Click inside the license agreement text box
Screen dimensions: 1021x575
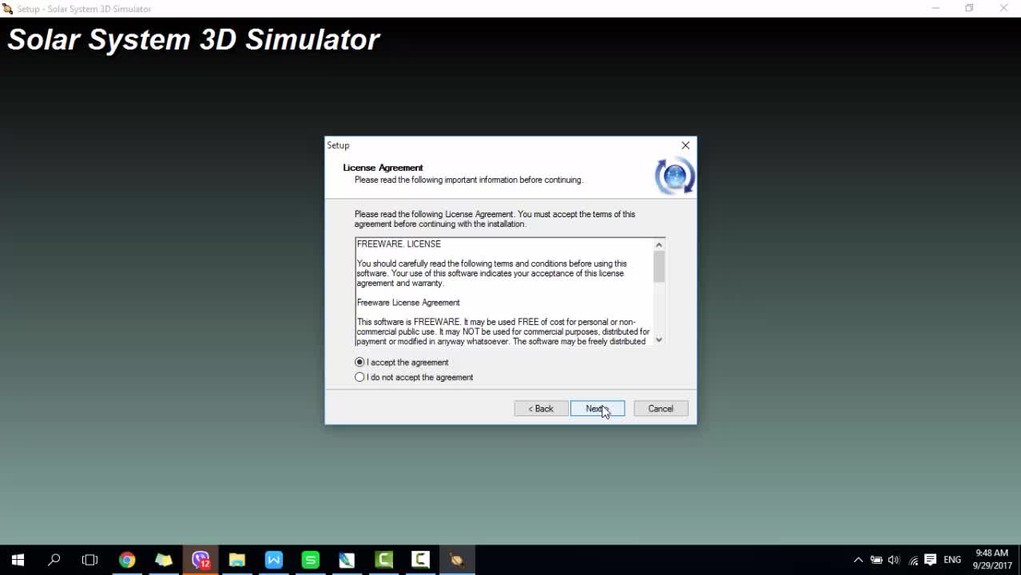[504, 291]
